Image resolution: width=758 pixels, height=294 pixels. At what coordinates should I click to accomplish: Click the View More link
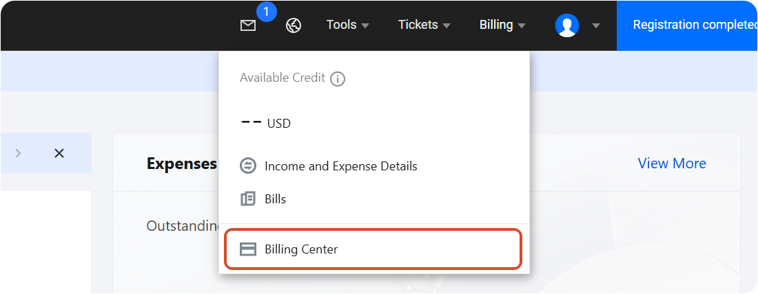coord(671,163)
